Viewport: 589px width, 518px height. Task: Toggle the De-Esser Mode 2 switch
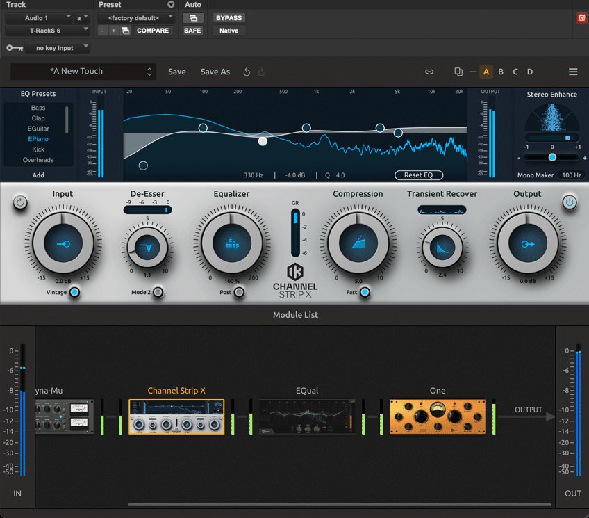click(158, 293)
